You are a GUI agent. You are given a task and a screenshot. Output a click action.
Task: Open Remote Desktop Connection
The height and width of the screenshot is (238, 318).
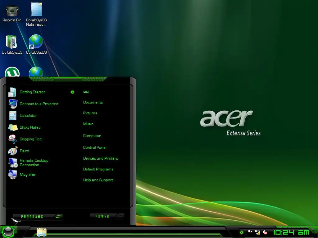pos(34,163)
